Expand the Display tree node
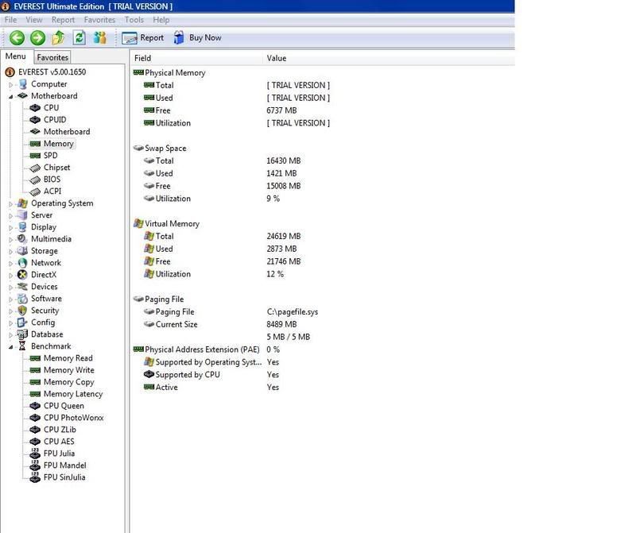The height and width of the screenshot is (533, 636). pyautogui.click(x=11, y=228)
